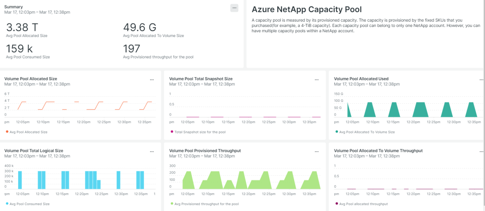Click the Avg Provisioned throughput label in Summary

tap(158, 57)
